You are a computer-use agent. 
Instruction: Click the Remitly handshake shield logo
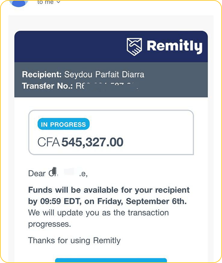pos(135,47)
